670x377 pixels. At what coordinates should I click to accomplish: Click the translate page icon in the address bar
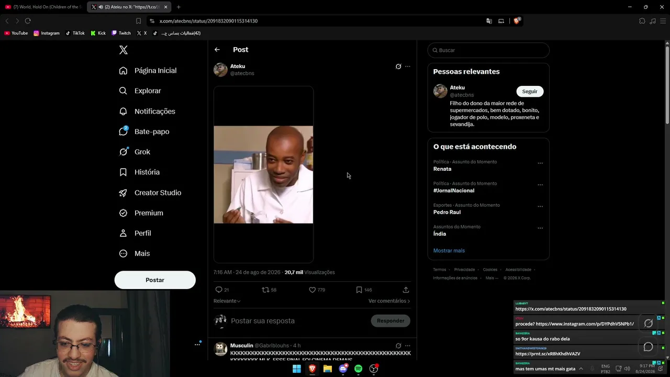(489, 21)
